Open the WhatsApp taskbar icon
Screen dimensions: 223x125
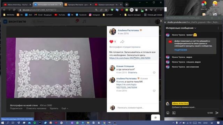(77, 123)
